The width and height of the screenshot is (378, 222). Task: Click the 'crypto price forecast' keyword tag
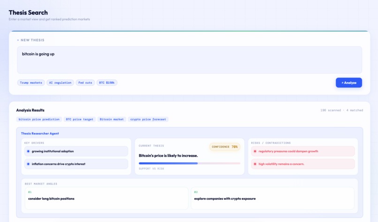[148, 119]
